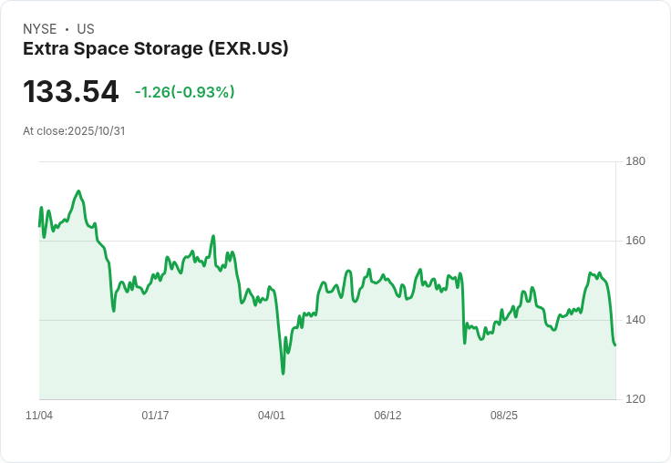Click the final endpoint of the price line
This screenshot has height=463, width=671.
[614, 345]
